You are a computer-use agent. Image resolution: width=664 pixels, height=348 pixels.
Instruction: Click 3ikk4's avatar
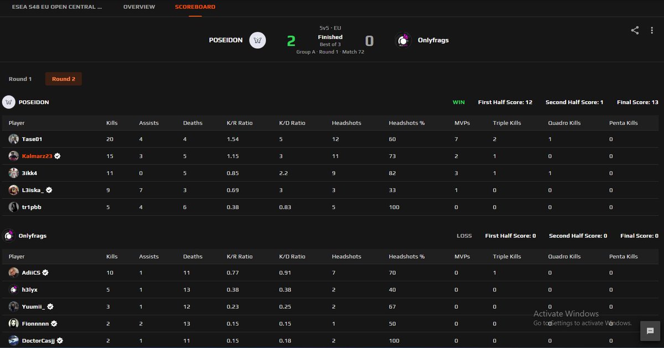click(x=14, y=173)
